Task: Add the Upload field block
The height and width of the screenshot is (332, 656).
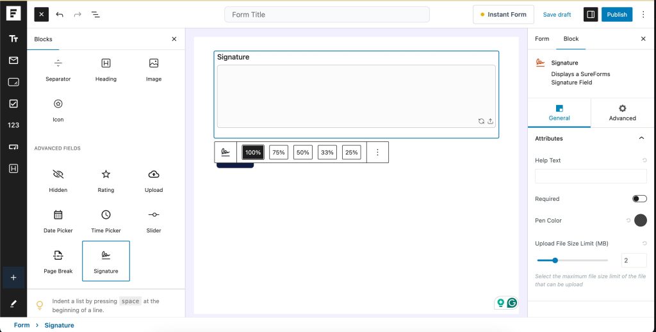Action: pos(154,180)
